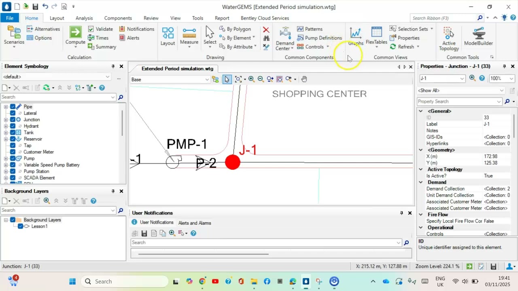Open the Graphs view
This screenshot has width=518, height=291.
(x=356, y=36)
